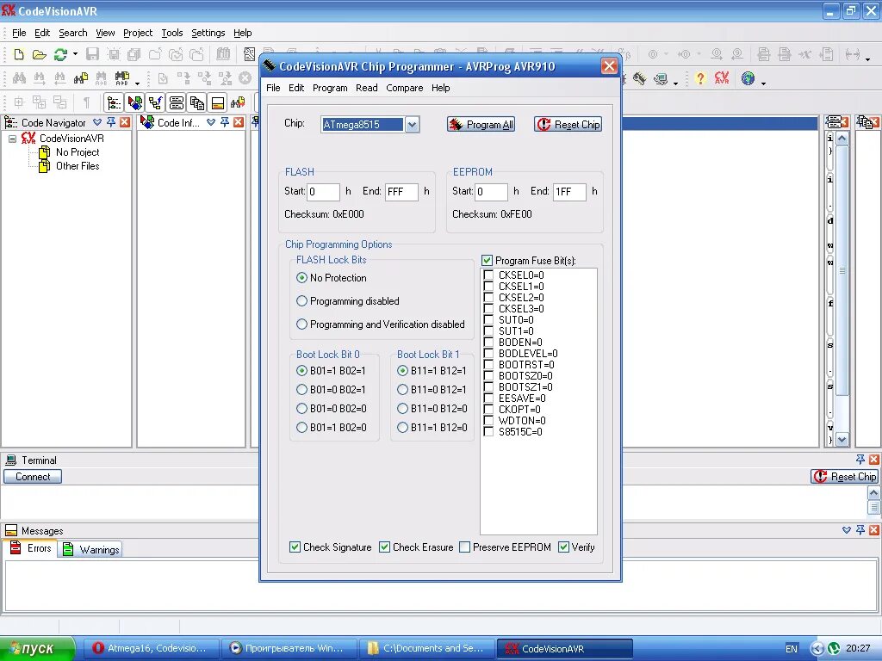This screenshot has width=882, height=661.
Task: Click the globe web icon in toolbar
Action: coord(748,78)
